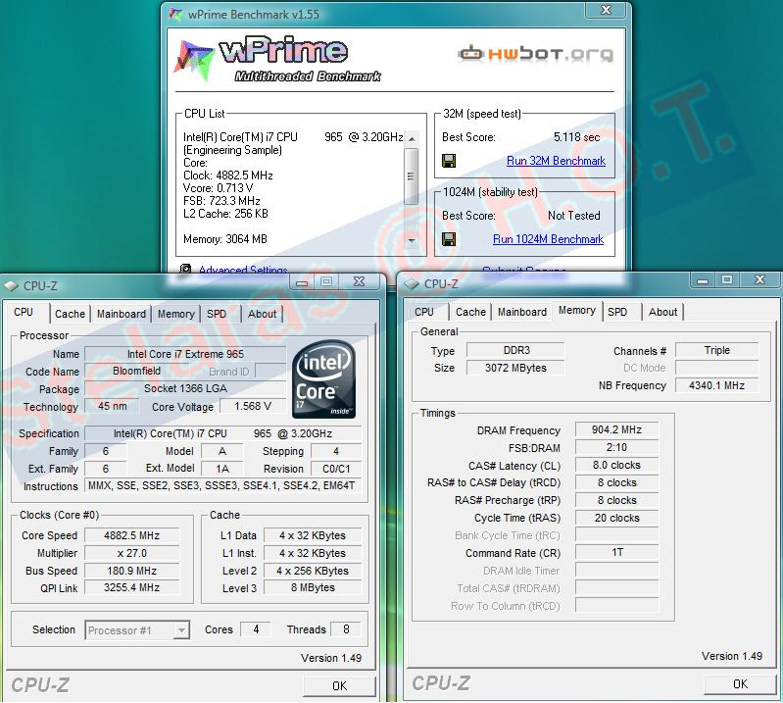Run the 1024M Benchmark

point(548,239)
